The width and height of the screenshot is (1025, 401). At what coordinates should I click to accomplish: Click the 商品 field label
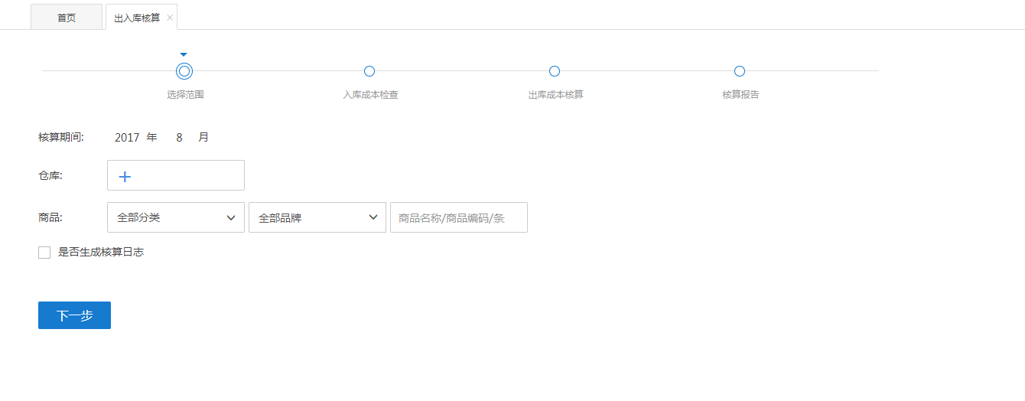[x=50, y=217]
